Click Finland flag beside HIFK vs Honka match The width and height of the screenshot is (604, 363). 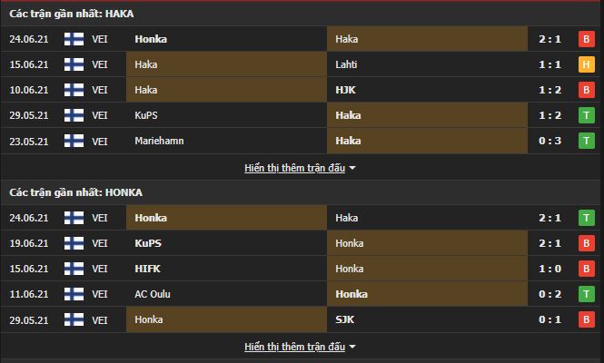pos(74,270)
